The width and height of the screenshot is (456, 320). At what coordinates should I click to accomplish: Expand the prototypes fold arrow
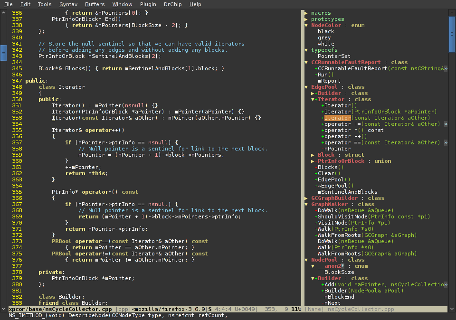(306, 19)
